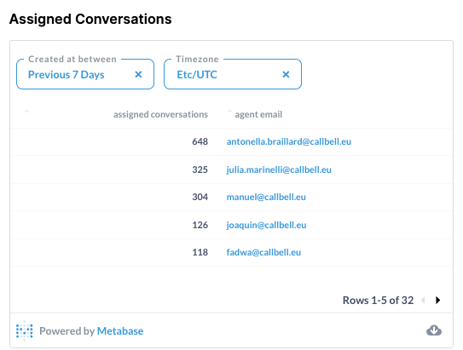Sort by assigned conversations column
The image size is (463, 350).
pos(160,114)
